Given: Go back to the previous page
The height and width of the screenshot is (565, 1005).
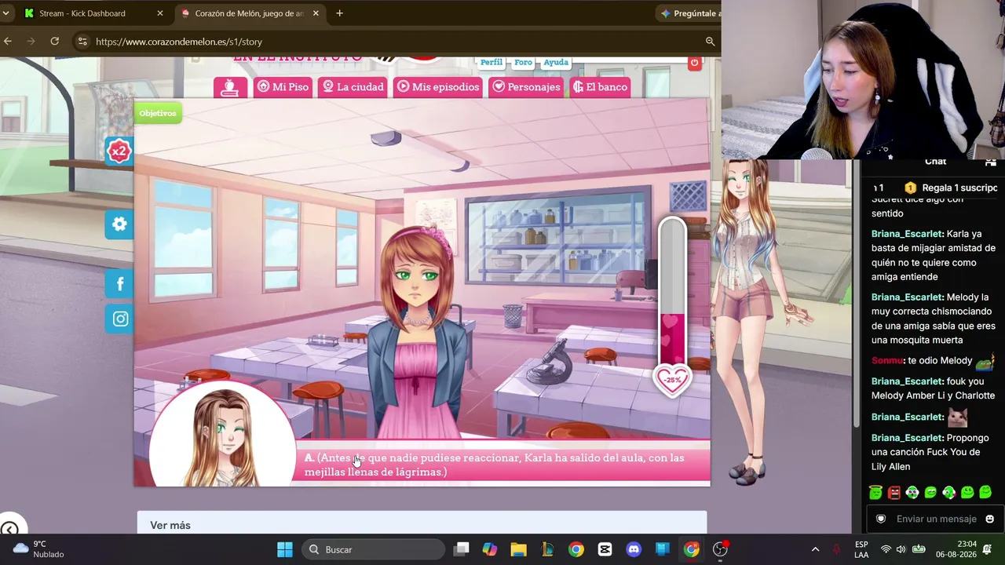Looking at the screenshot, I should (8, 42).
